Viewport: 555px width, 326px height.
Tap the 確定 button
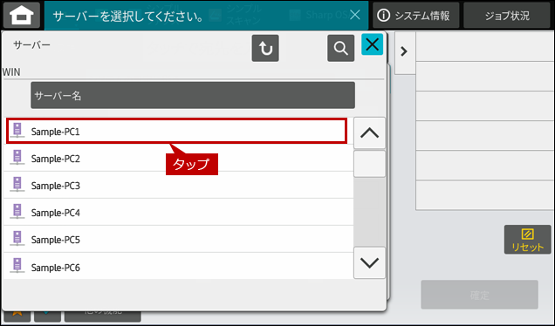[480, 295]
